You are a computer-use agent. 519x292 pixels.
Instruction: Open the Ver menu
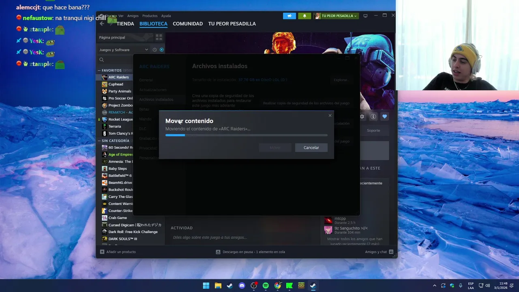pos(121,16)
